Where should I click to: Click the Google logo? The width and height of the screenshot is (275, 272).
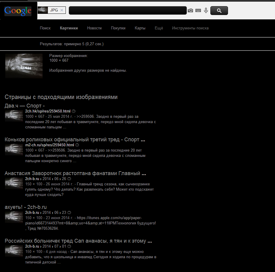pos(18,11)
